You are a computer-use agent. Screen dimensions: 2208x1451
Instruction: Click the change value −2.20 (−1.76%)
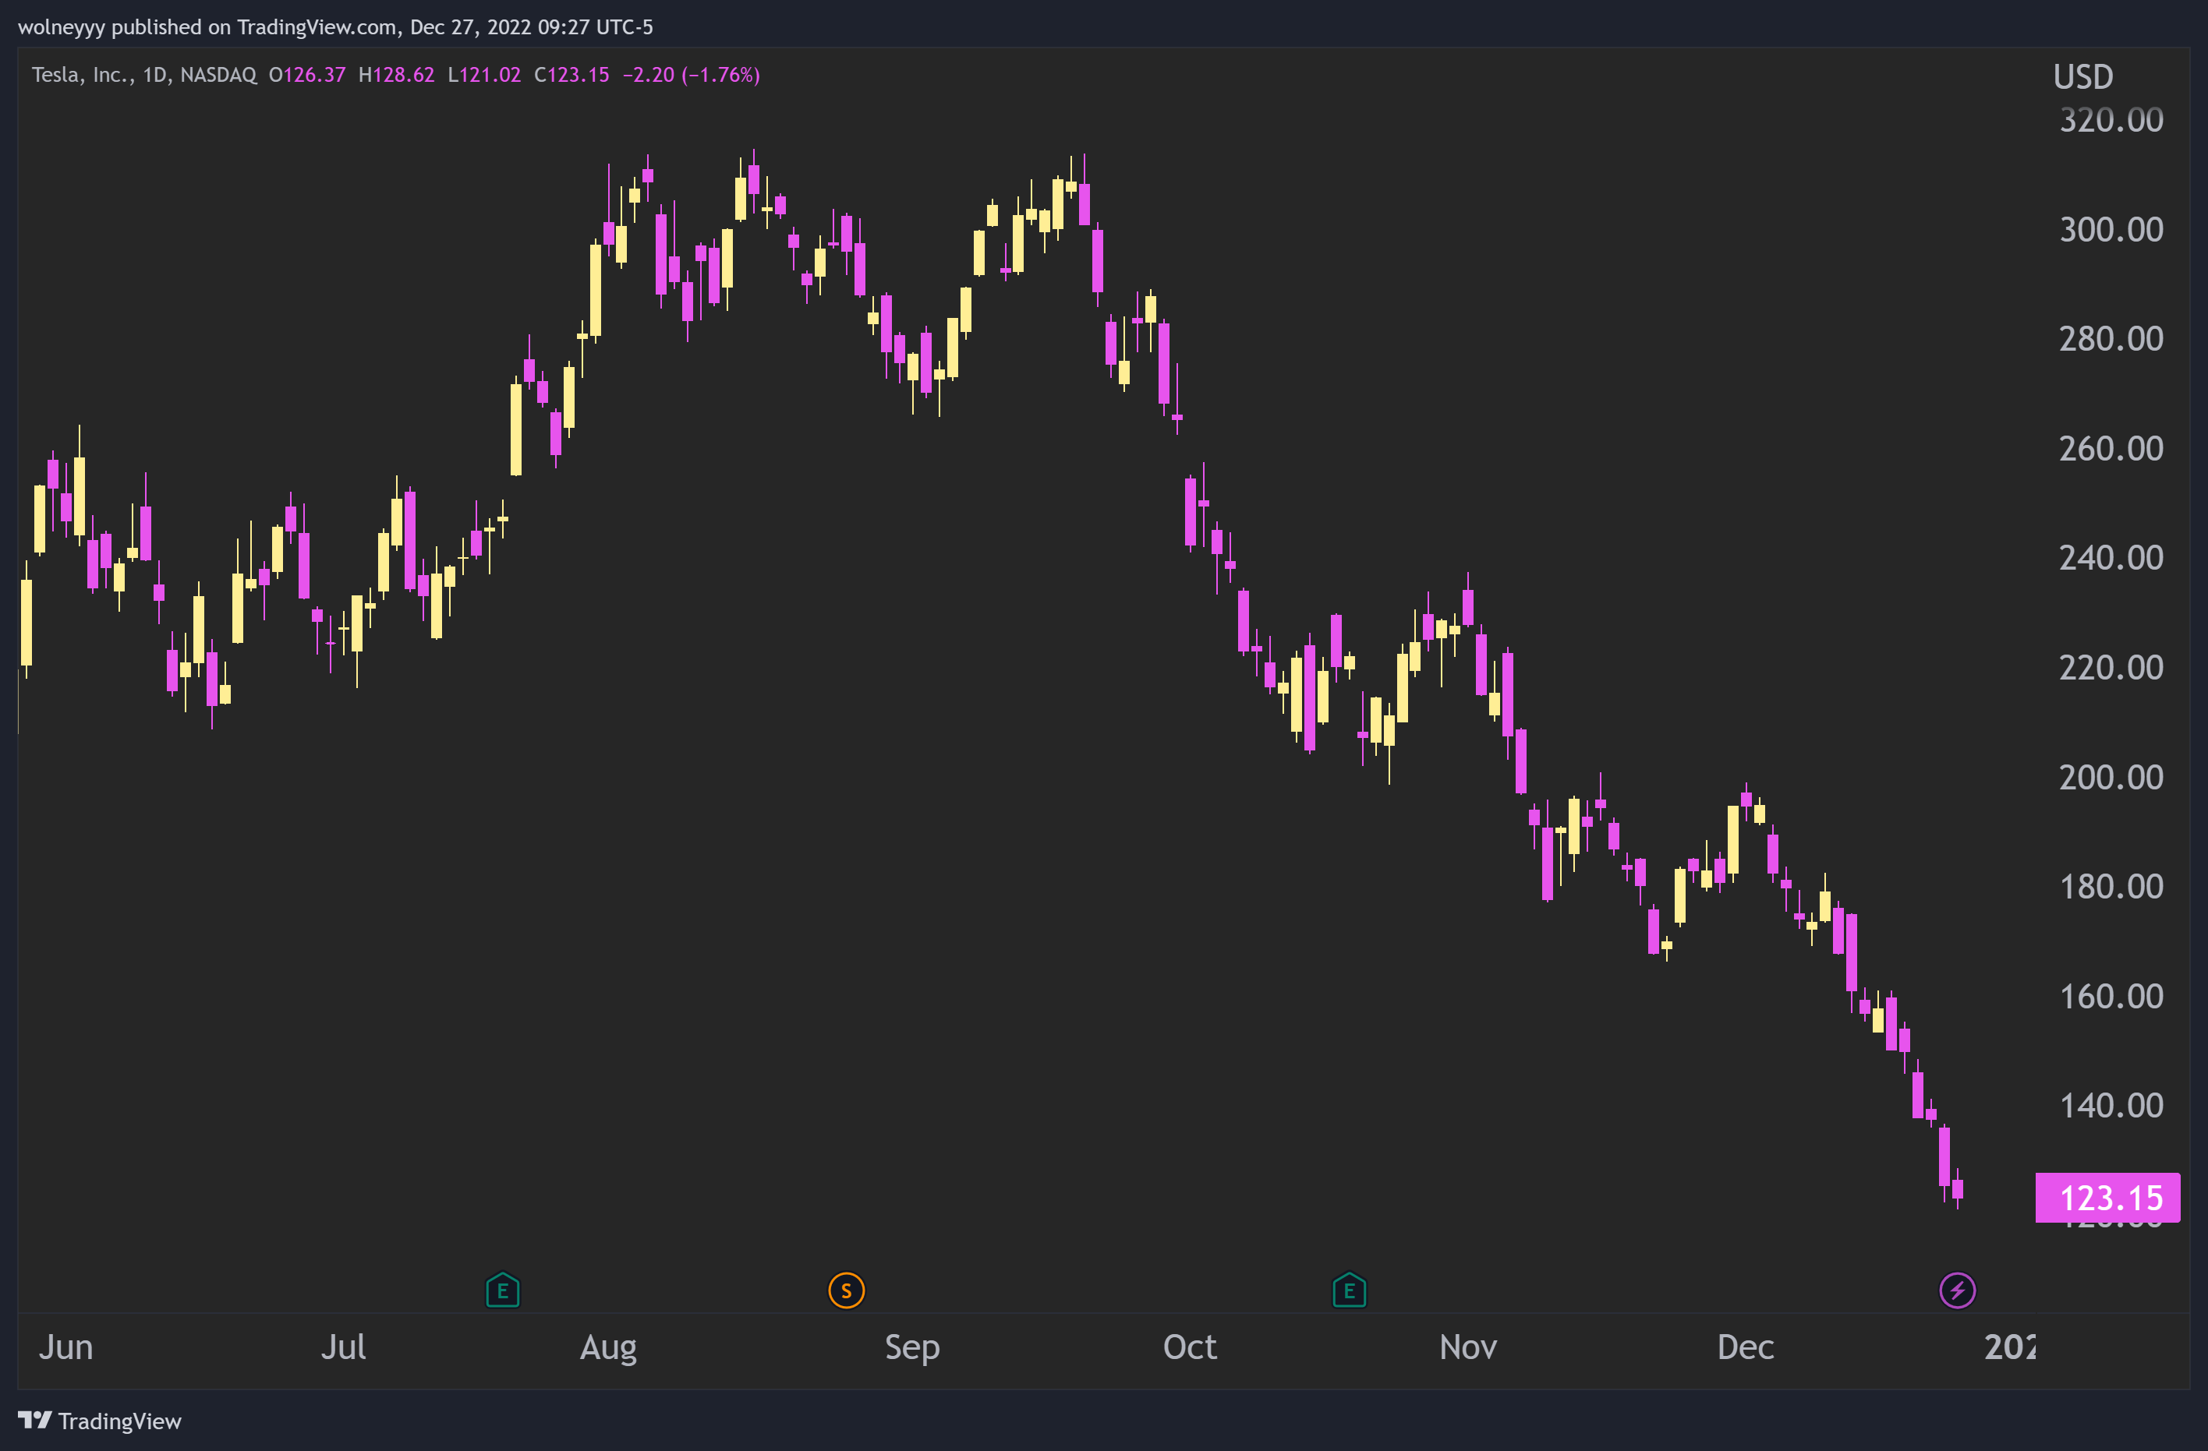(691, 75)
